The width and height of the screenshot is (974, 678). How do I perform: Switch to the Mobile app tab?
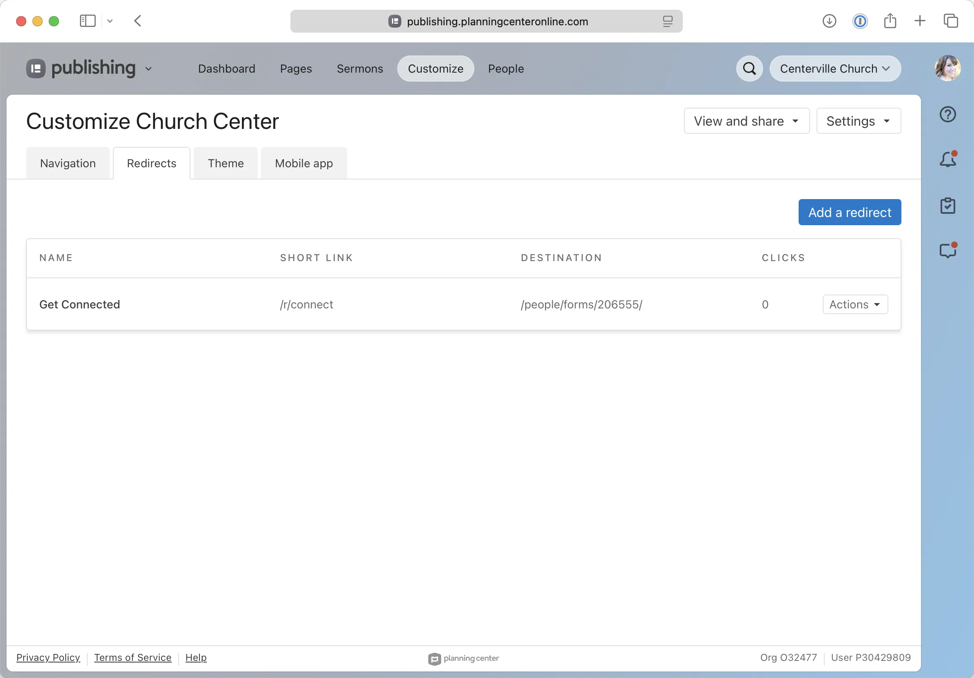[303, 163]
